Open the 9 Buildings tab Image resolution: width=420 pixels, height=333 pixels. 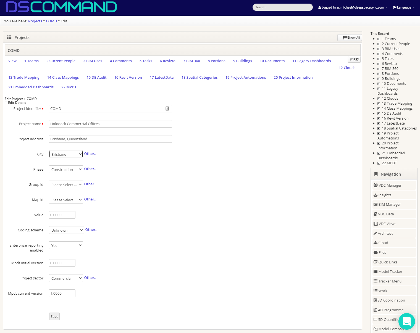coord(243,61)
